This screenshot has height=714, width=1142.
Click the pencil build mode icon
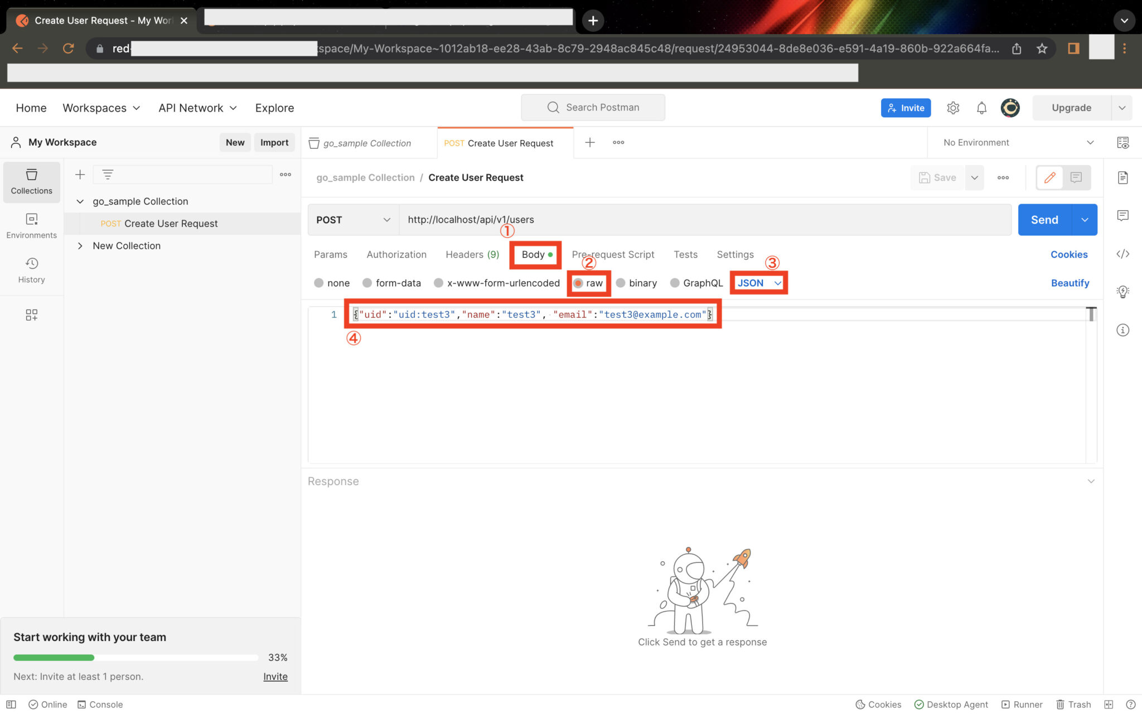click(x=1049, y=177)
